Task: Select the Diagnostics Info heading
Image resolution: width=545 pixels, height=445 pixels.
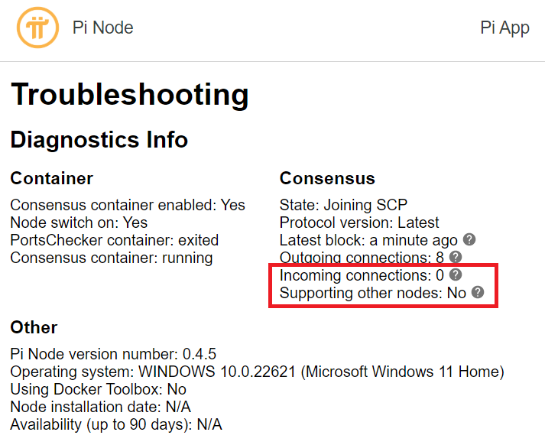Action: 99,140
